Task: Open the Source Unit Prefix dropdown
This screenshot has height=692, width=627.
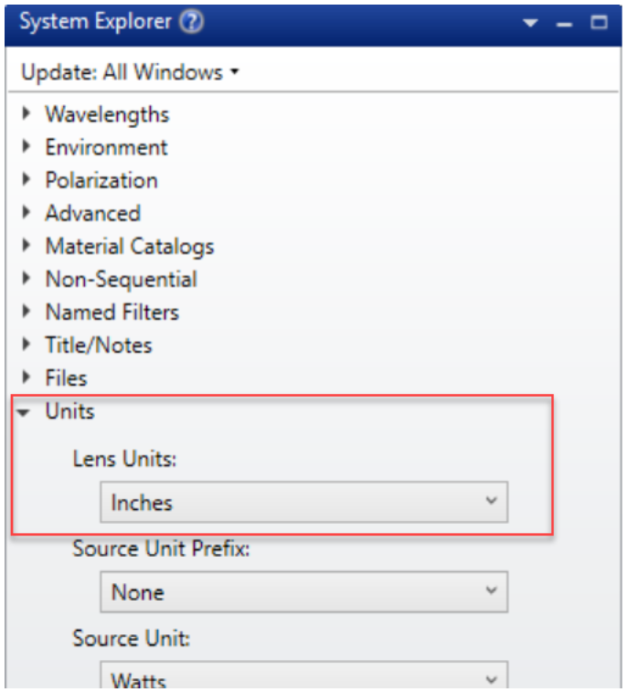Action: [303, 591]
